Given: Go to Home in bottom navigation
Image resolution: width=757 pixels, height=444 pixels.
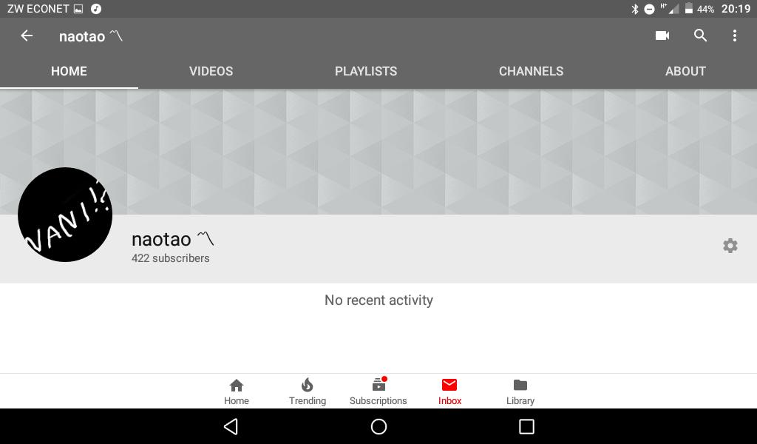Looking at the screenshot, I should pos(237,391).
